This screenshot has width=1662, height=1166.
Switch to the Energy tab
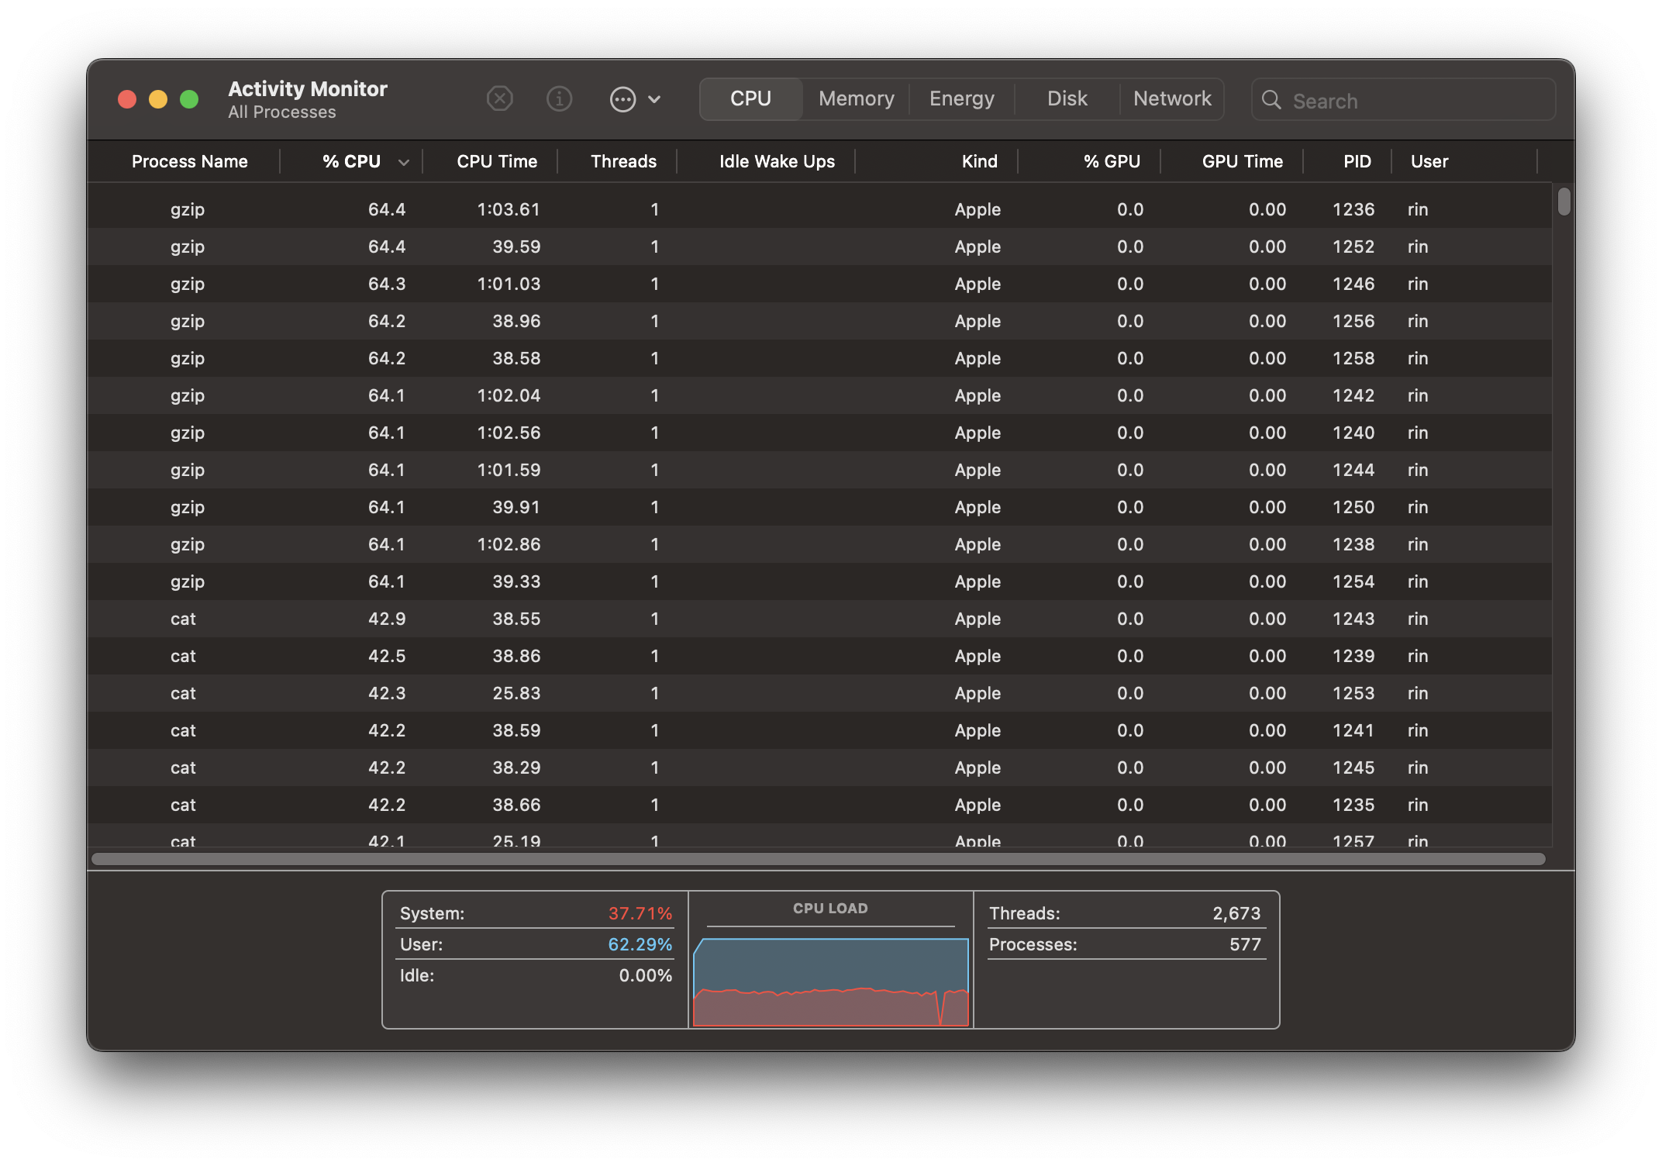click(961, 99)
